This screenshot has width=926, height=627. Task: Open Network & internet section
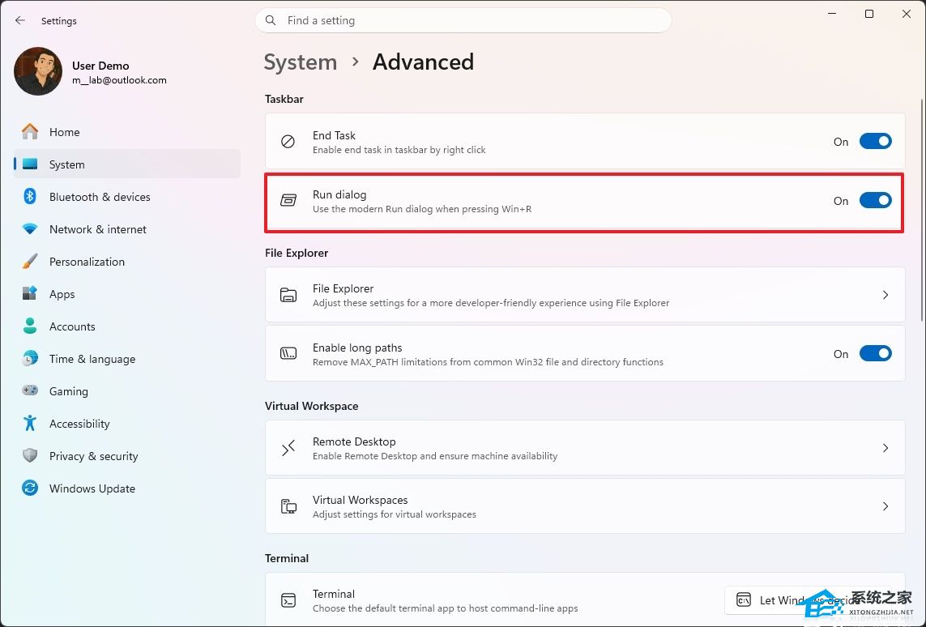[x=127, y=229]
